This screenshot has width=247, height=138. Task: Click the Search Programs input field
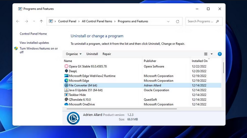[x=201, y=21]
